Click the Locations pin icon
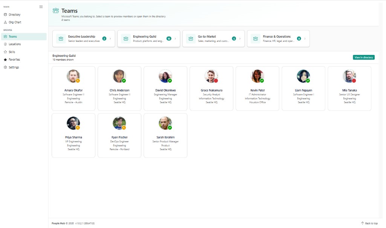This screenshot has height=228, width=386. coord(5,44)
